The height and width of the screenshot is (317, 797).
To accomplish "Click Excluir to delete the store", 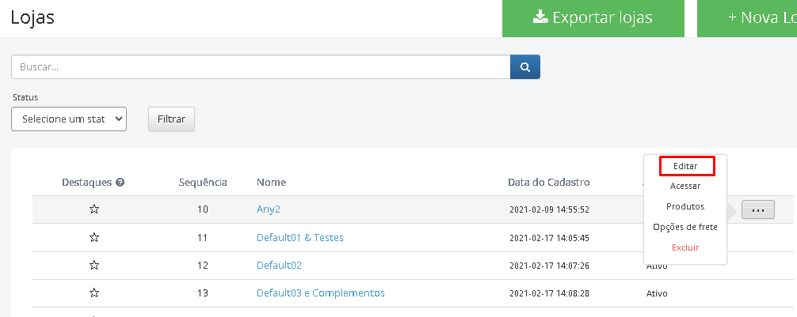I will click(x=685, y=247).
